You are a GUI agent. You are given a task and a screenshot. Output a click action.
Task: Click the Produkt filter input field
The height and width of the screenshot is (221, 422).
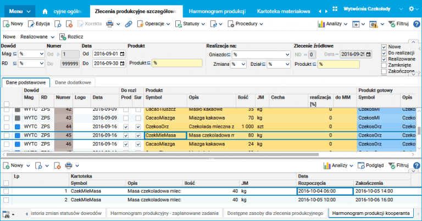177,63
